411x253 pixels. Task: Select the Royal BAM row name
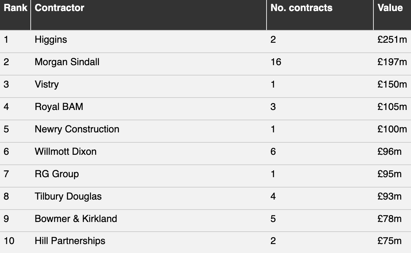click(59, 107)
